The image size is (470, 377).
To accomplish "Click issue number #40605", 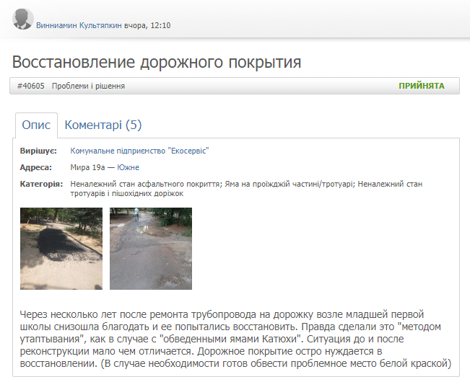I will (30, 86).
